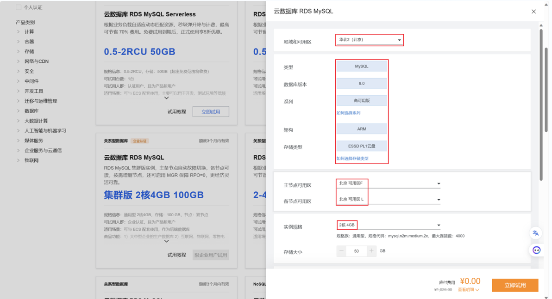This screenshot has width=552, height=299.
Task: Click the panel's vertical scrollbar
Action: pyautogui.click(x=541, y=105)
